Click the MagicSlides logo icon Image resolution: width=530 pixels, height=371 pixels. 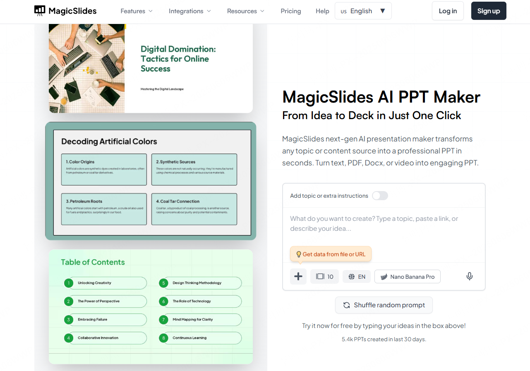point(39,10)
